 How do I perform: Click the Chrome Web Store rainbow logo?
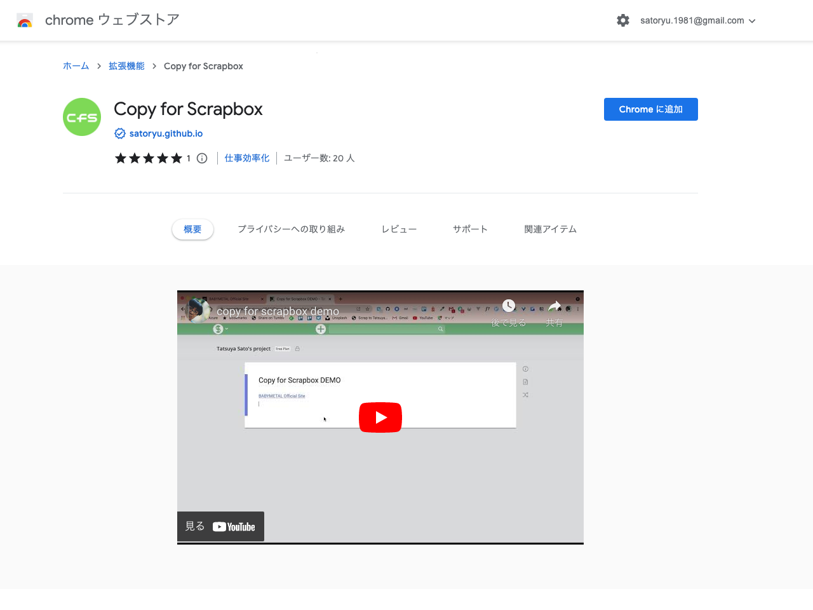25,20
